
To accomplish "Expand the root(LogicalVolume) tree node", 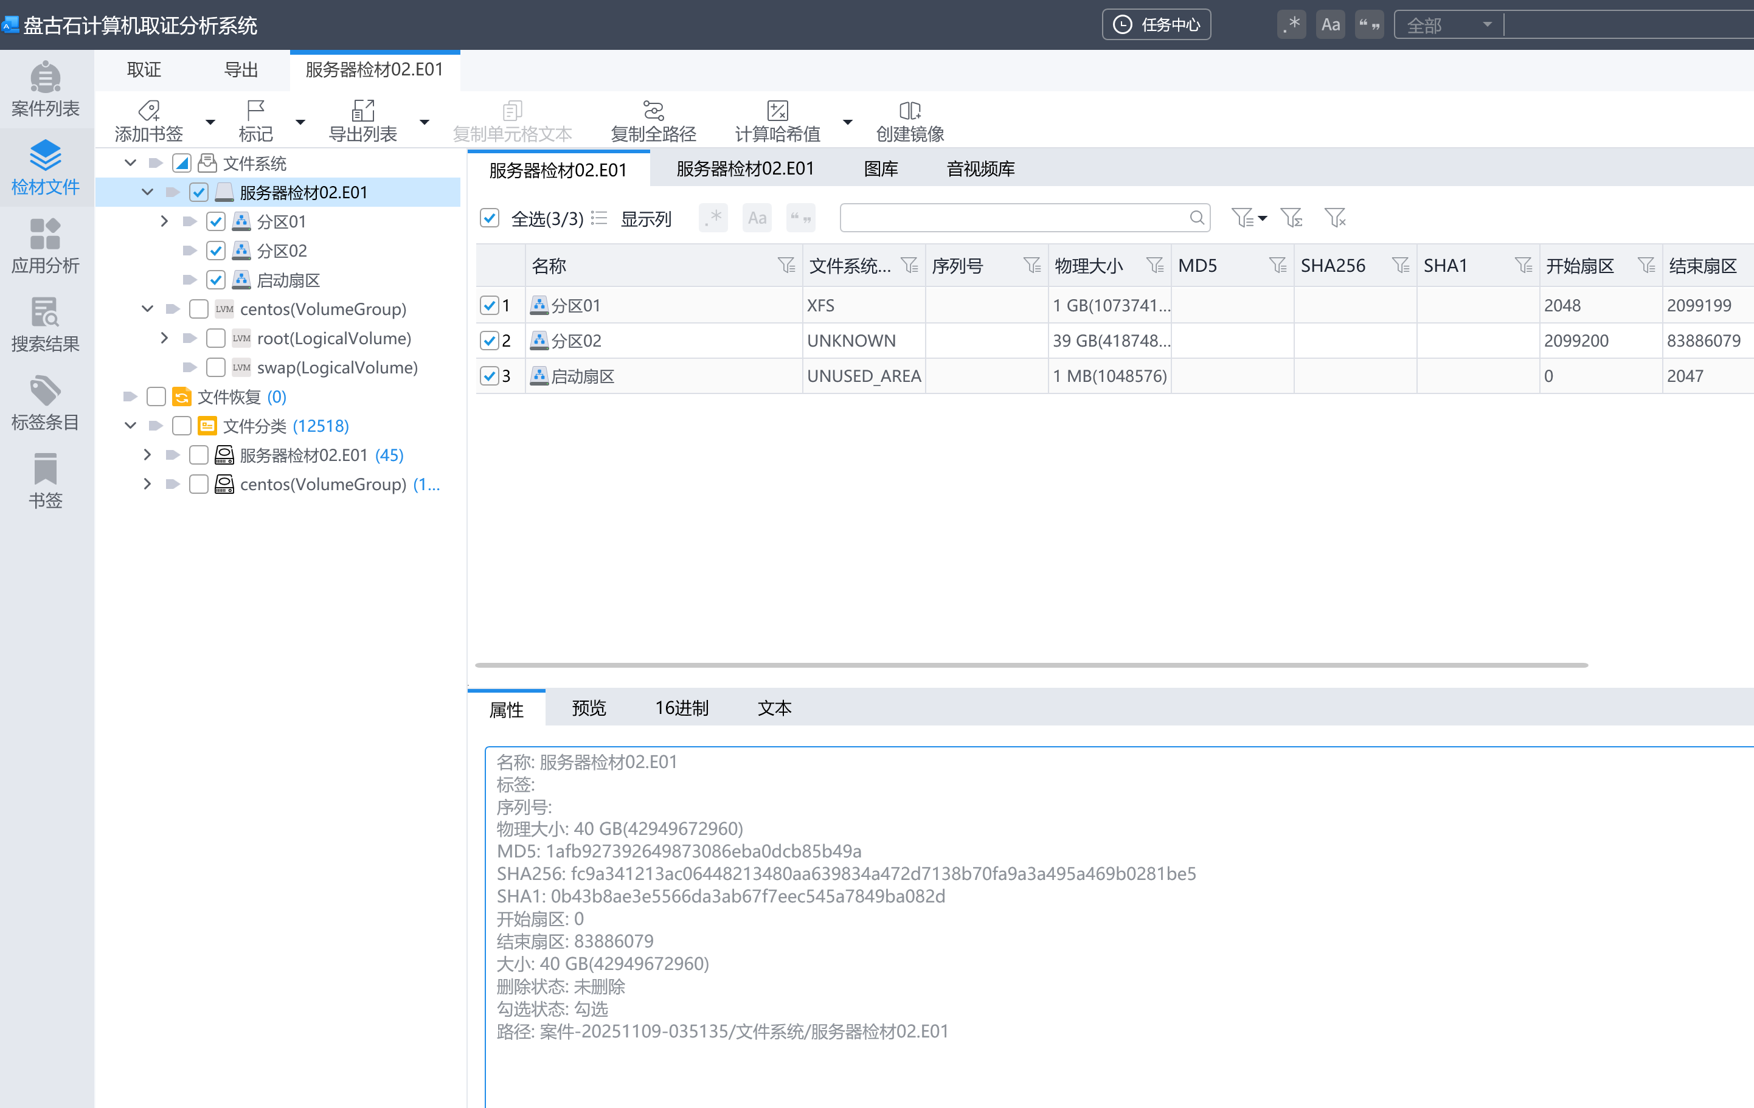I will tap(165, 338).
